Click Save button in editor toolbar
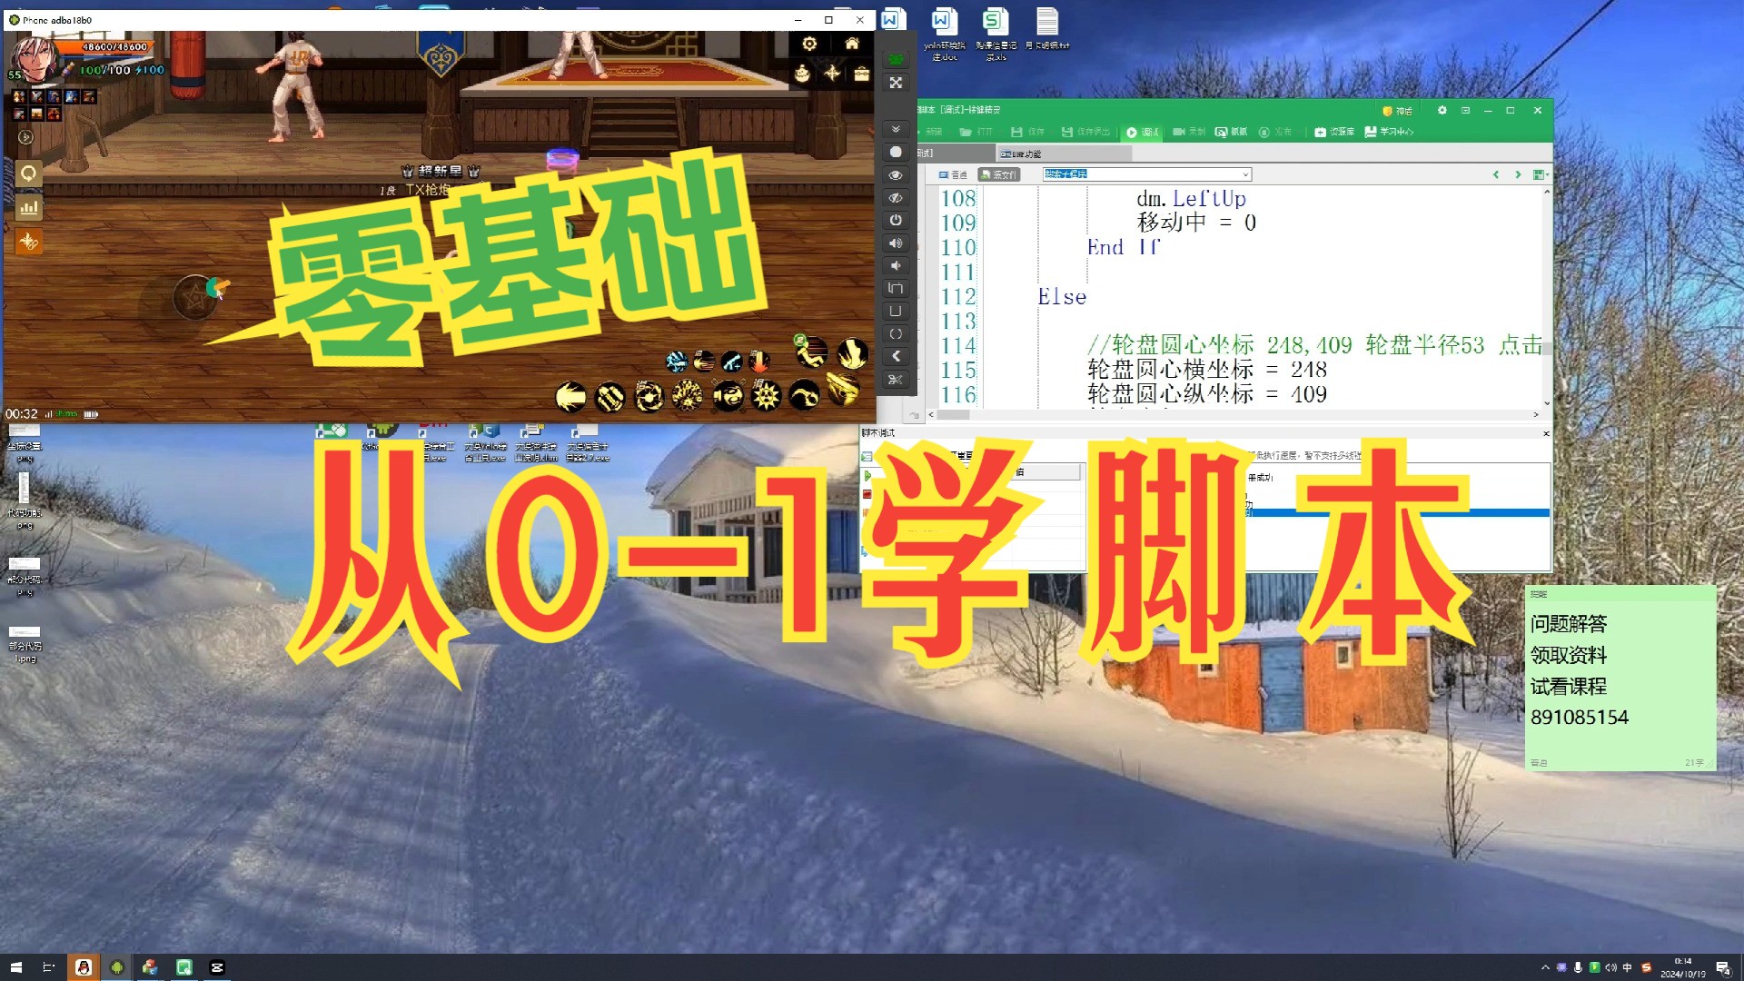The width and height of the screenshot is (1744, 981). click(1027, 132)
